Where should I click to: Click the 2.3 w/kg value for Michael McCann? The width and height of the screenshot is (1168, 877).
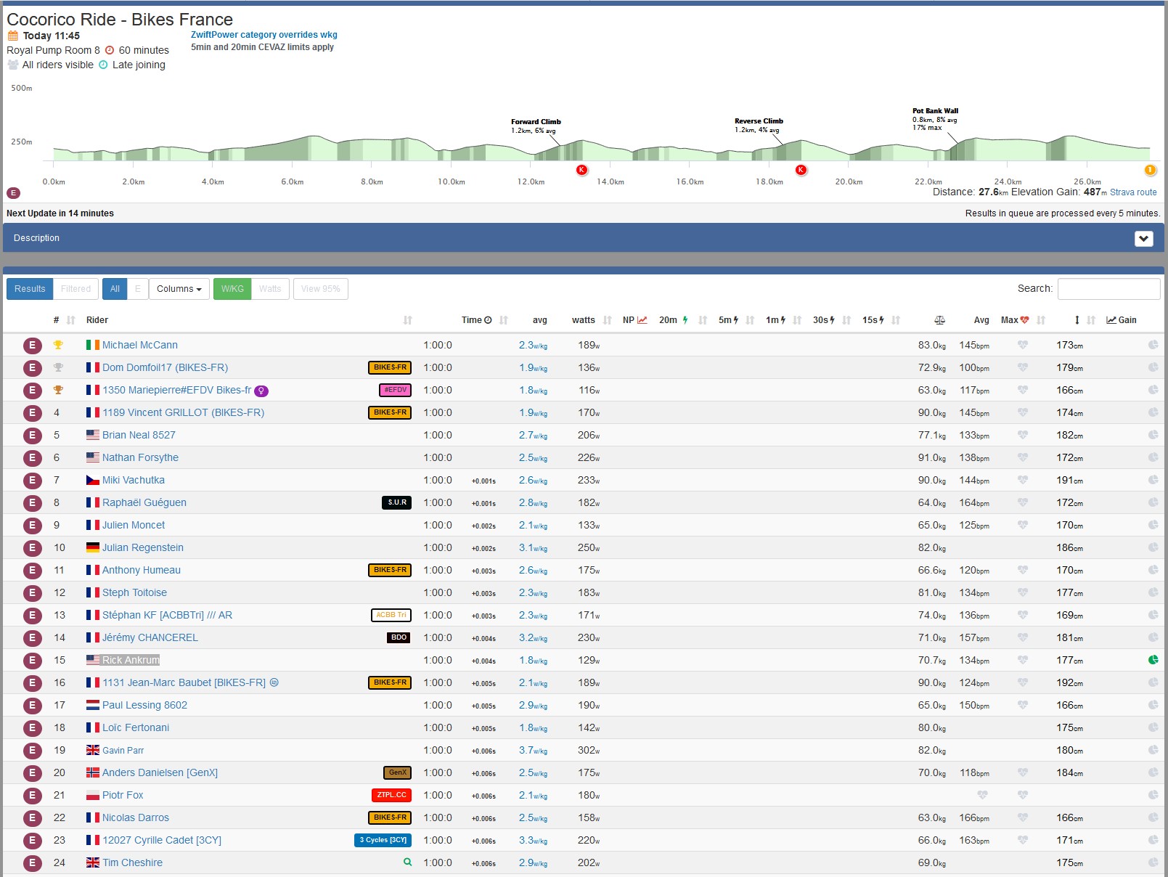tap(533, 345)
